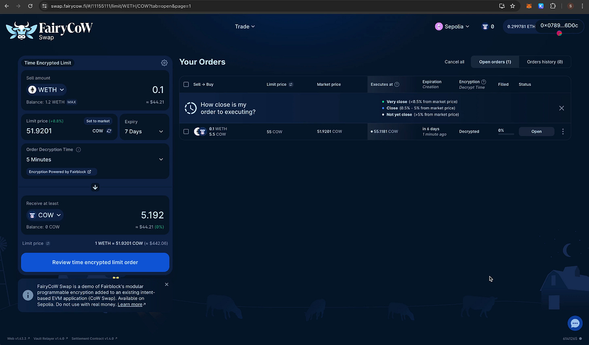Edit the limit price 51.9201 field
589x345 pixels.
[39, 131]
